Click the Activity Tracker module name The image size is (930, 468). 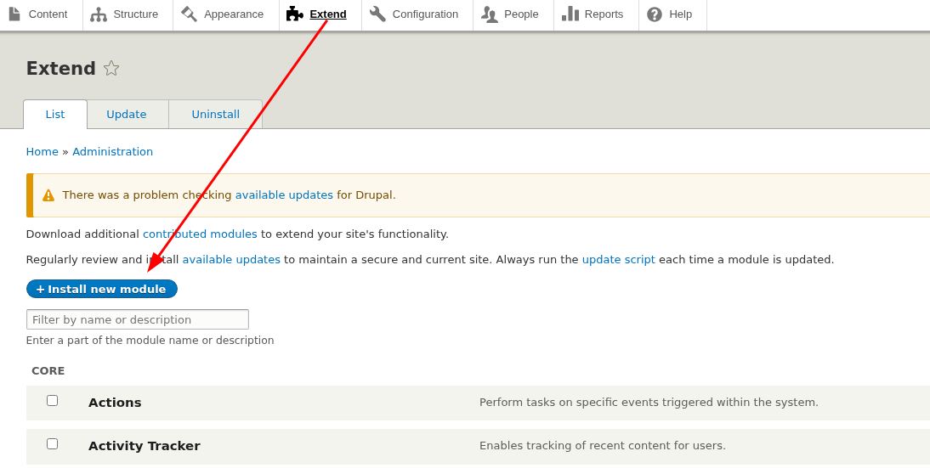click(x=145, y=446)
